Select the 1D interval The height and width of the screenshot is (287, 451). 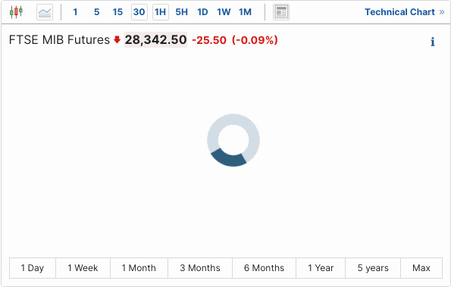coord(202,12)
